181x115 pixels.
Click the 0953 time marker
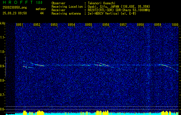(x=54, y=25)
